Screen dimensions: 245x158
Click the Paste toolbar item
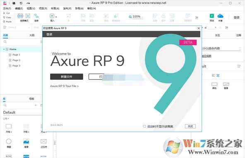coord(7,22)
